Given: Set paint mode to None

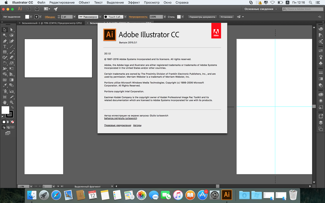Looking at the screenshot, I should coord(12,122).
